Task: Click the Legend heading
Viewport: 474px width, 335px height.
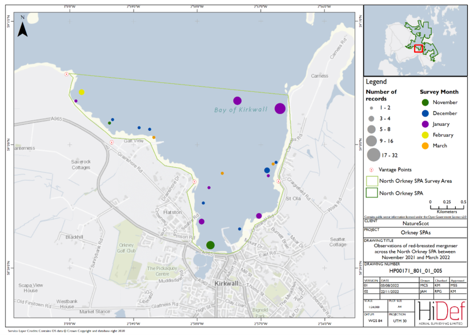Action: (376, 82)
